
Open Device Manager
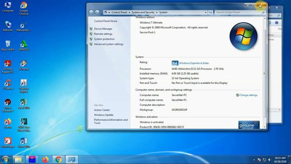[x=103, y=29]
